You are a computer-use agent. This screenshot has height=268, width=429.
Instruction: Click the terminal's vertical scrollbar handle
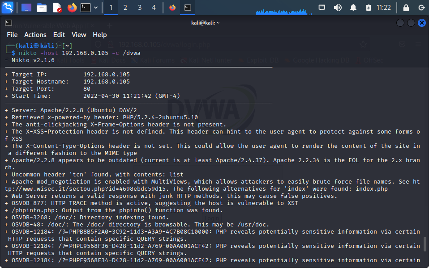(x=425, y=244)
